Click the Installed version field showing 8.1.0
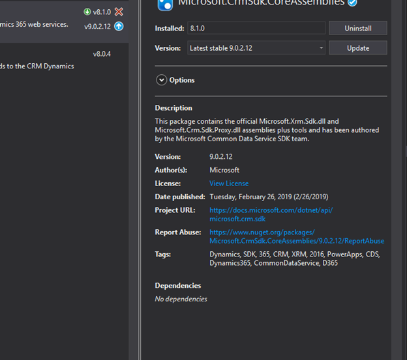 (256, 28)
